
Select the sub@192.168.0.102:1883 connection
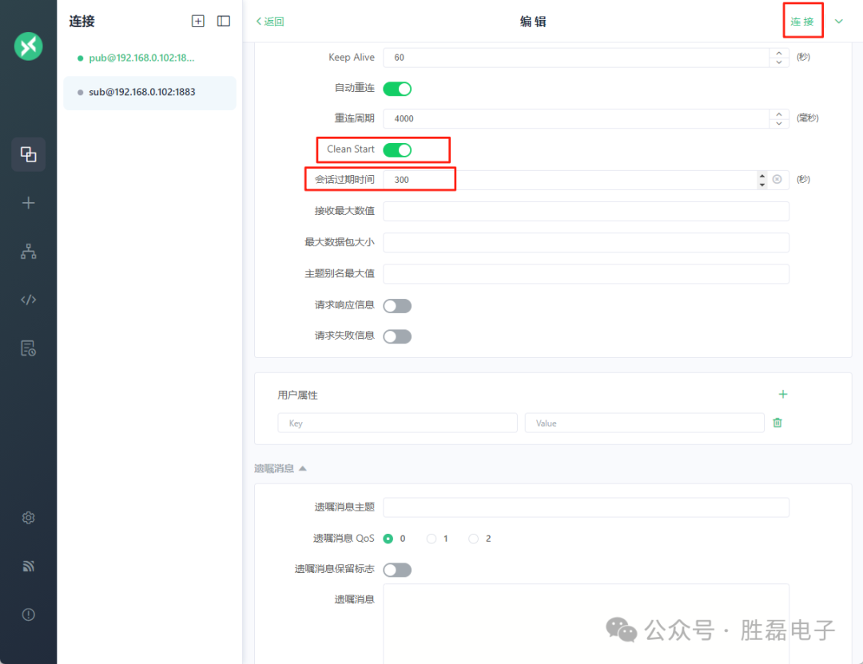(x=149, y=93)
